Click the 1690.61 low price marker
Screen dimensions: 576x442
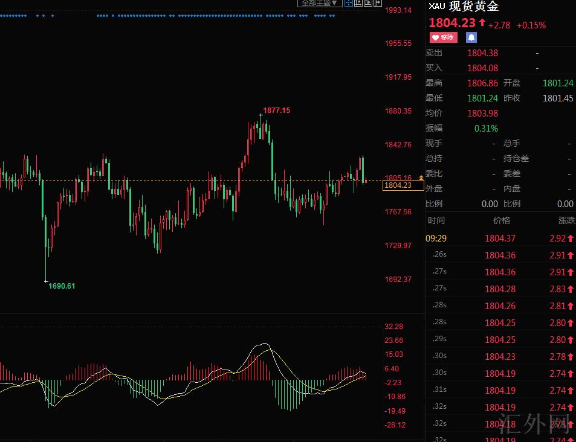pyautogui.click(x=62, y=286)
